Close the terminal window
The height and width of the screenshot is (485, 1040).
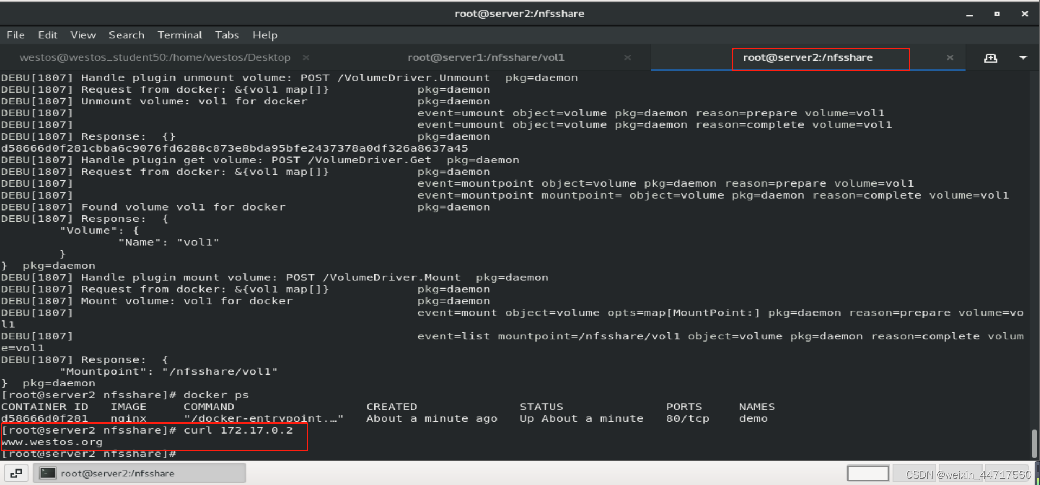1024,14
